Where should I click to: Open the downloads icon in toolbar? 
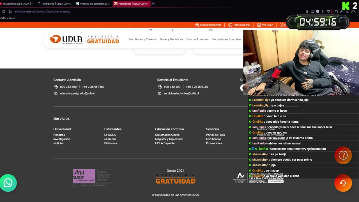point(347,12)
